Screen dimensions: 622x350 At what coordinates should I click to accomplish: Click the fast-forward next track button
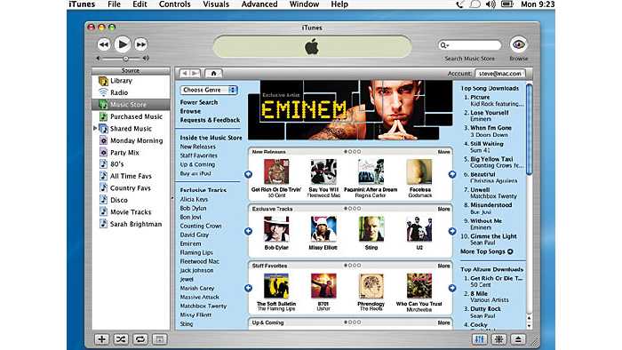(x=140, y=44)
